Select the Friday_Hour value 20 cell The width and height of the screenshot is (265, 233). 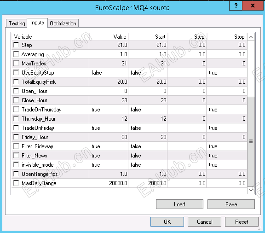click(109, 137)
